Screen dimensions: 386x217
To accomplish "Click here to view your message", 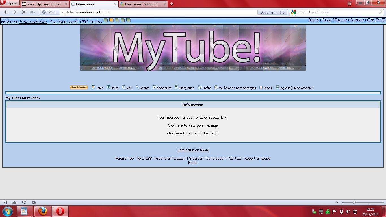I will [193, 125].
